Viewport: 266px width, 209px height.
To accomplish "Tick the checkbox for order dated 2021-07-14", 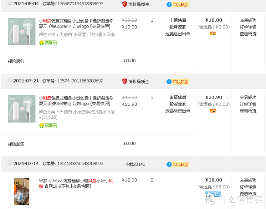I will pyautogui.click(x=10, y=163).
